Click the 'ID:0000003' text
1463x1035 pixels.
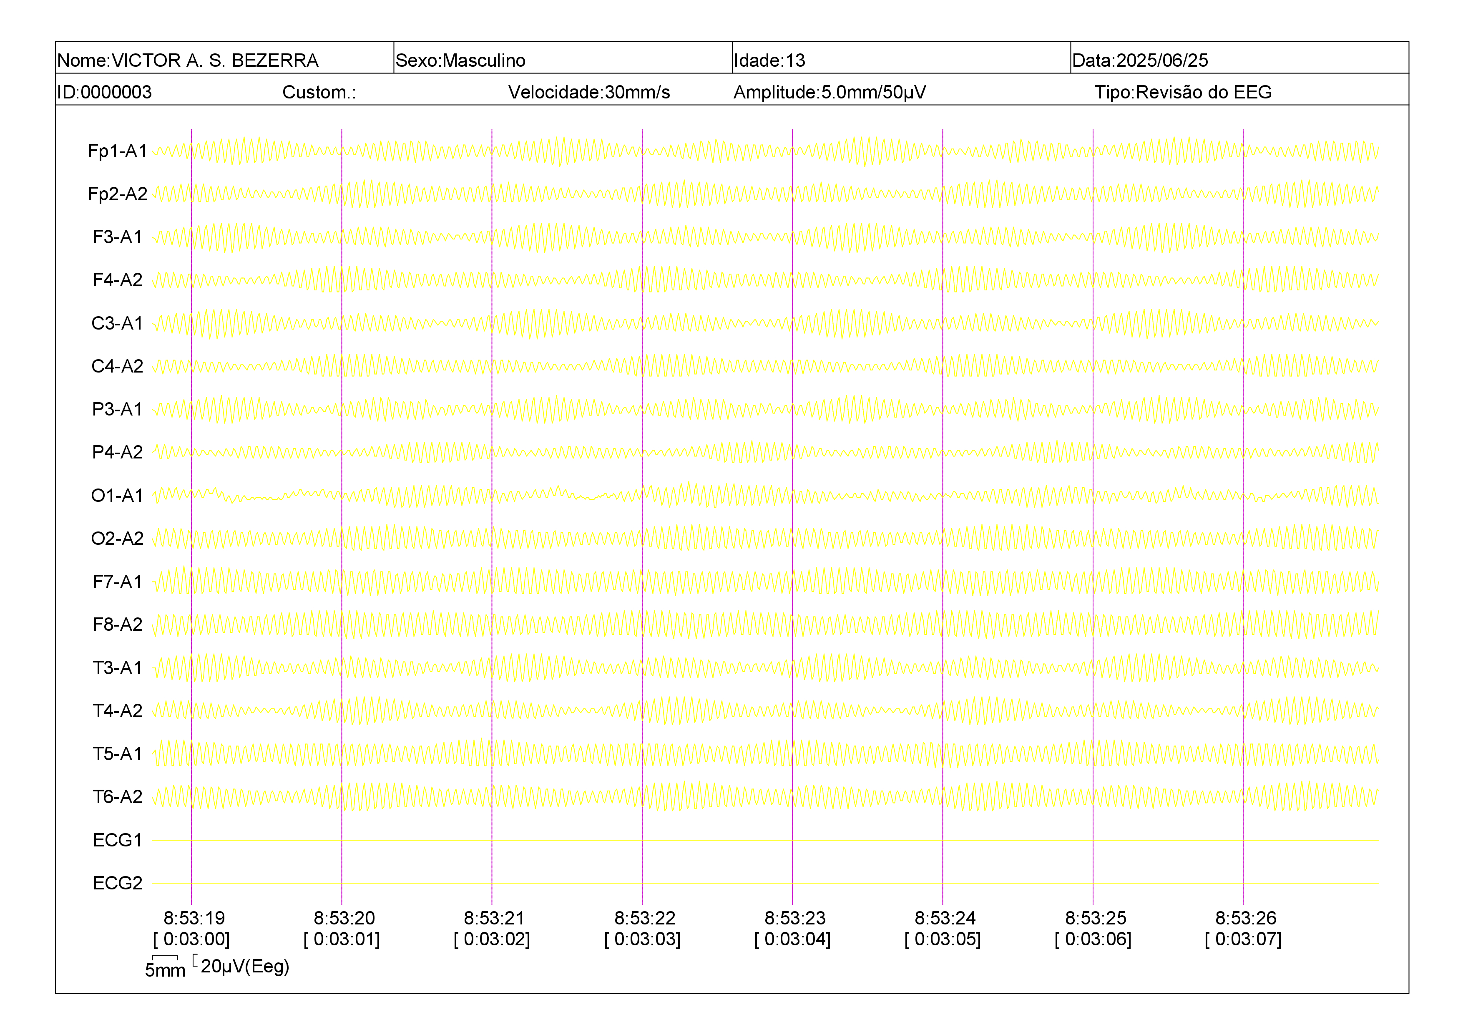click(105, 93)
